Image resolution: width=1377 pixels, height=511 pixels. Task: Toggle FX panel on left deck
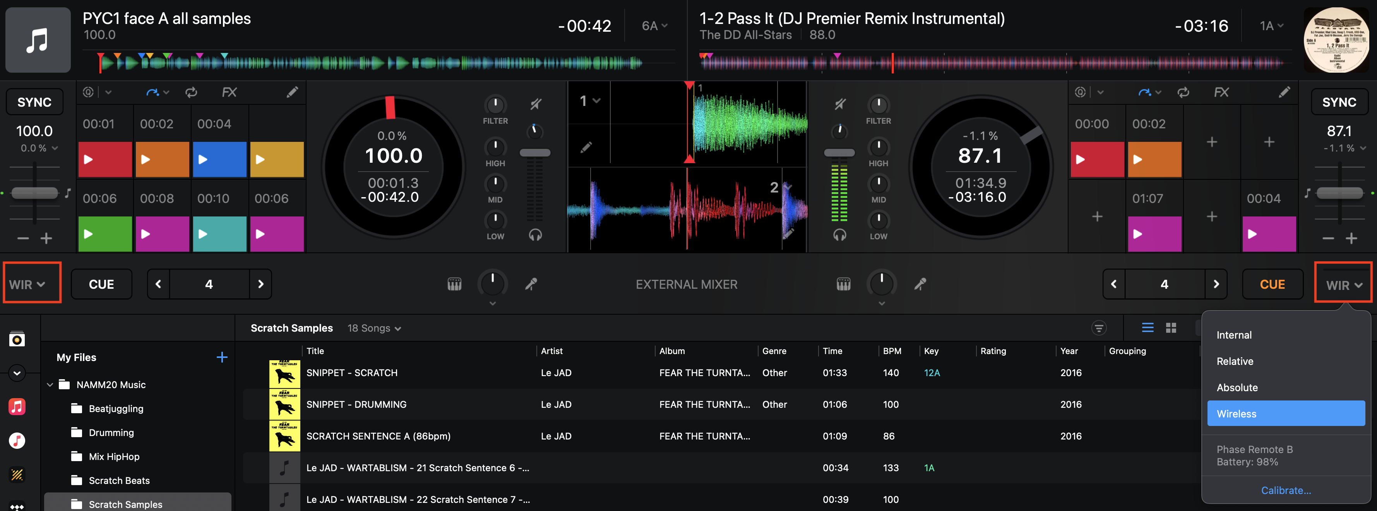click(x=229, y=92)
